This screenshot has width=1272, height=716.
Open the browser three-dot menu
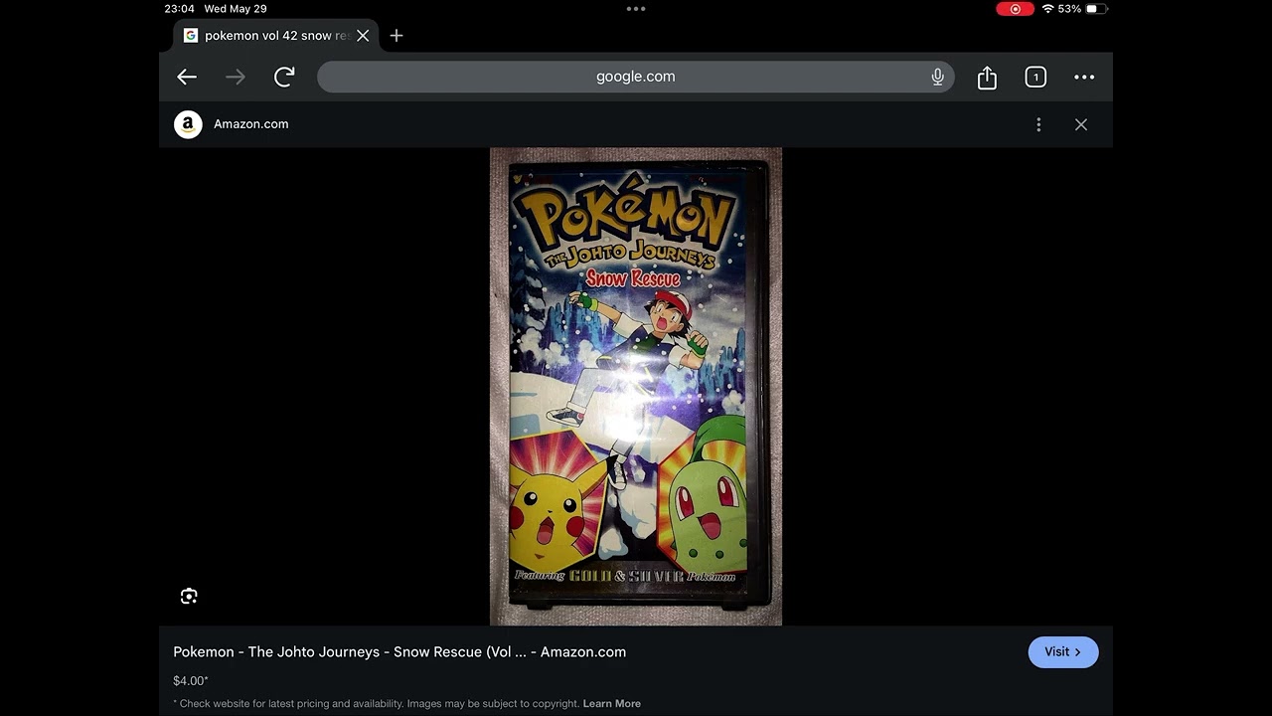pyautogui.click(x=1084, y=77)
